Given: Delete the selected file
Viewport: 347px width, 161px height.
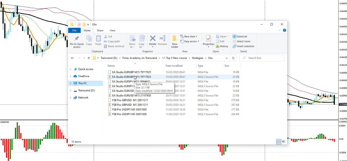Looking at the screenshot, I should (152, 41).
